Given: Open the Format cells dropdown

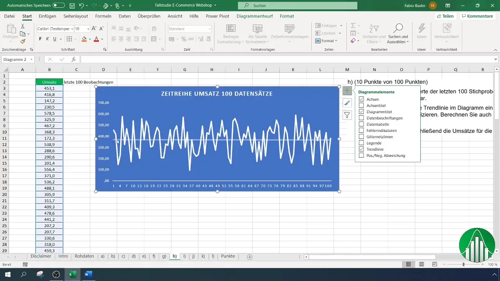Looking at the screenshot, I should (x=327, y=41).
